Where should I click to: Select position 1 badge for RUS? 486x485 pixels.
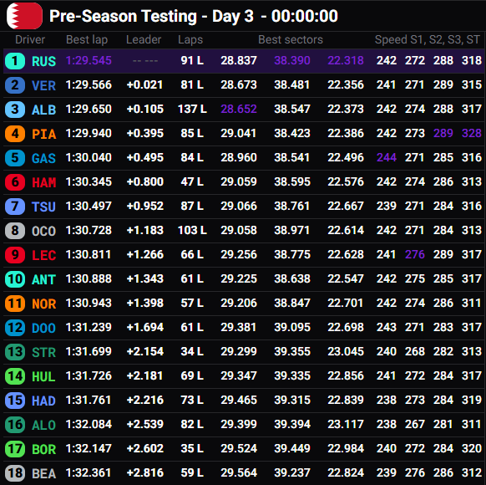click(x=15, y=61)
